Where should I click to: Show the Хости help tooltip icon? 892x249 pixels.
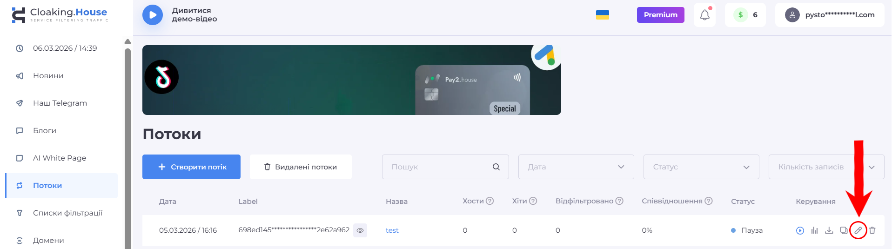click(490, 201)
